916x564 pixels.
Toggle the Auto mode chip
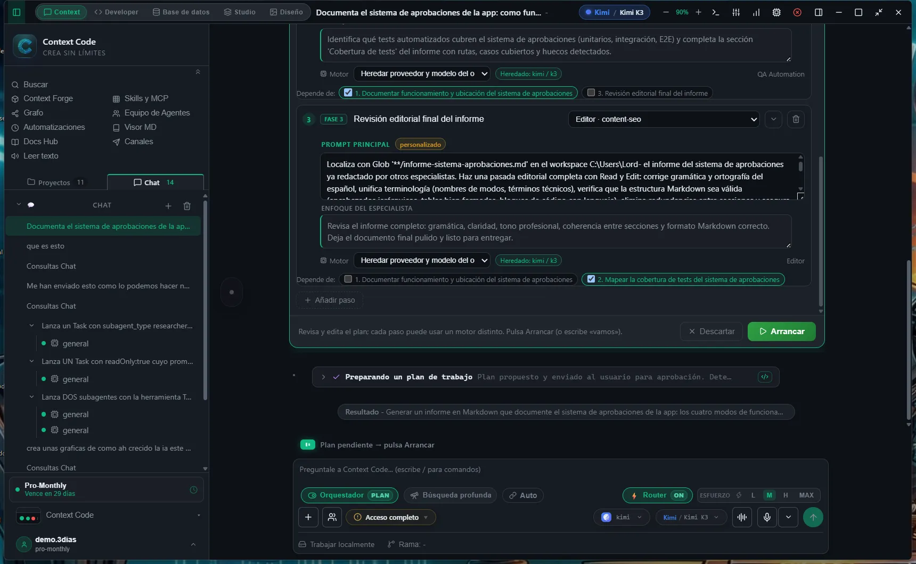pos(522,495)
